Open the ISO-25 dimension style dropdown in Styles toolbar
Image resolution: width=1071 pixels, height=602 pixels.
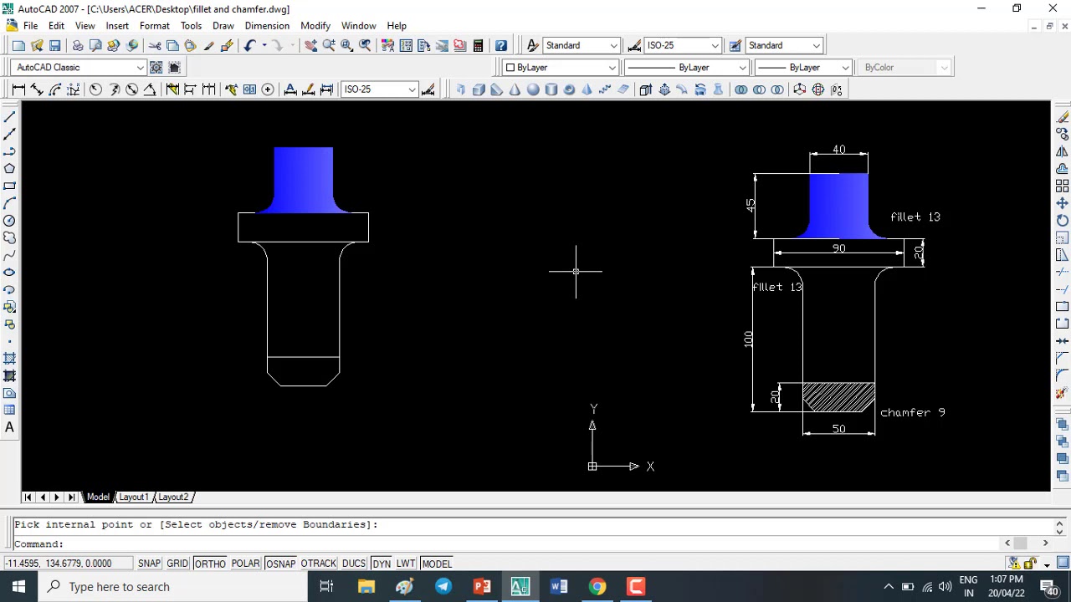[683, 45]
